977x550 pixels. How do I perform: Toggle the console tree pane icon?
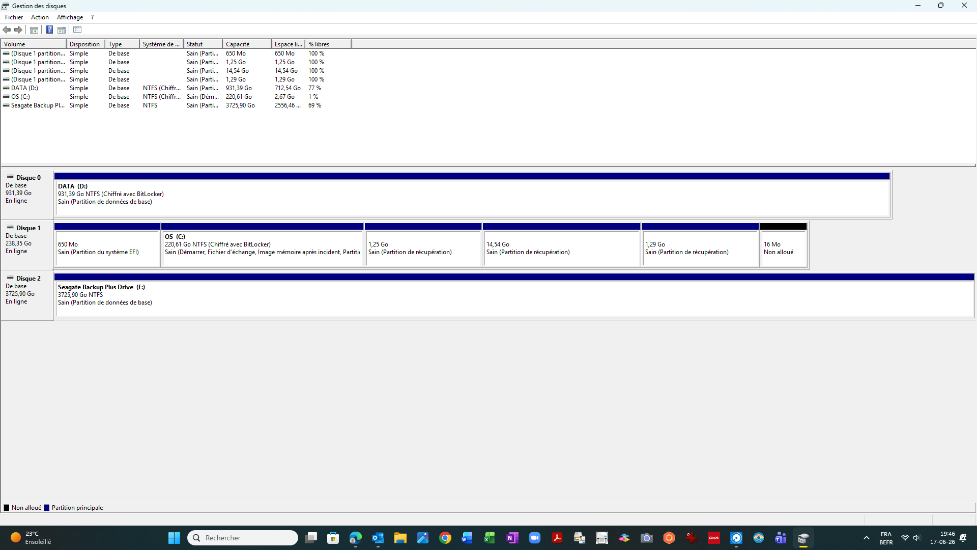[x=34, y=30]
